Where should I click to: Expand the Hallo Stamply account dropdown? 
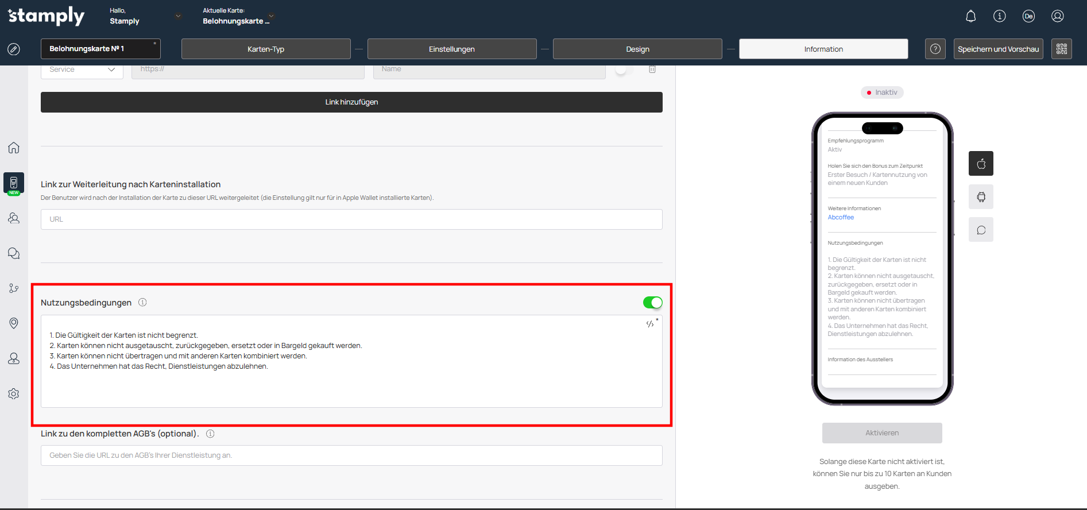pyautogui.click(x=178, y=16)
